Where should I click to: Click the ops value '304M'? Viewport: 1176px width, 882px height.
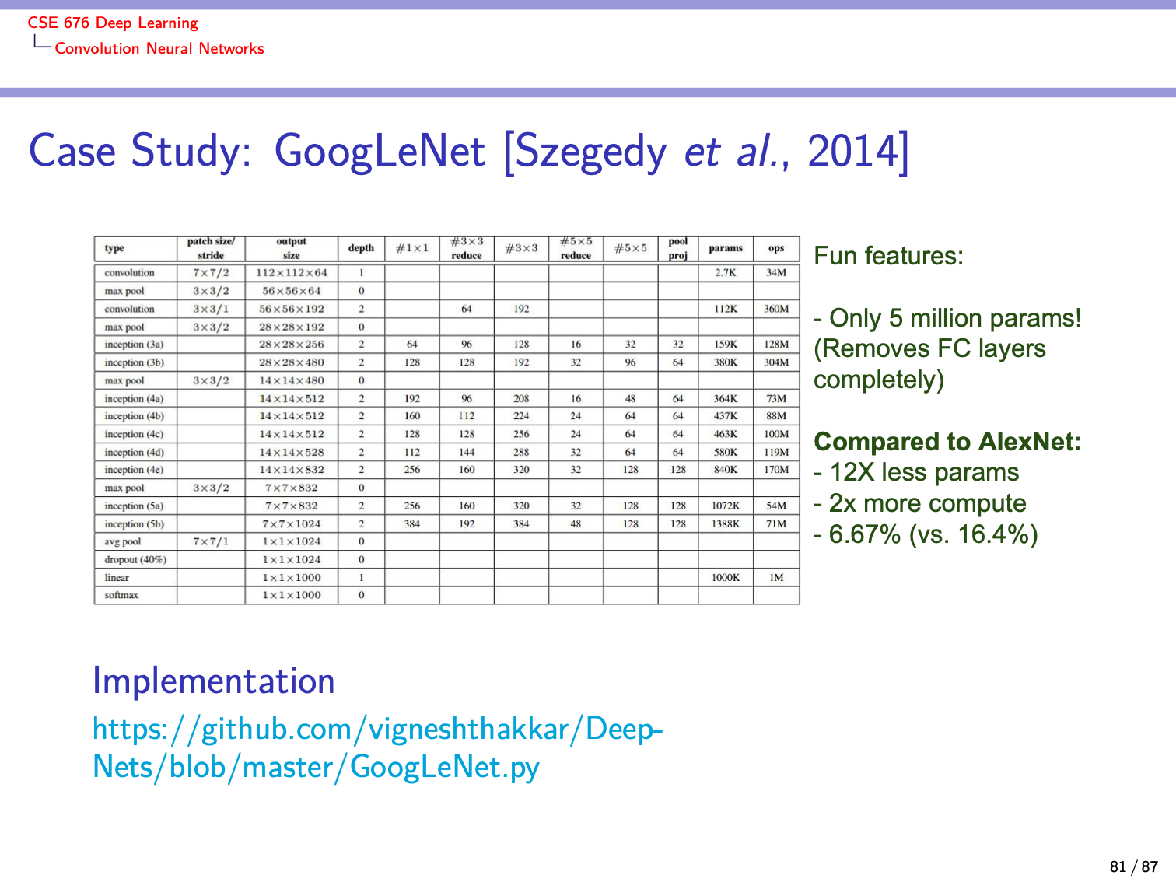776,362
